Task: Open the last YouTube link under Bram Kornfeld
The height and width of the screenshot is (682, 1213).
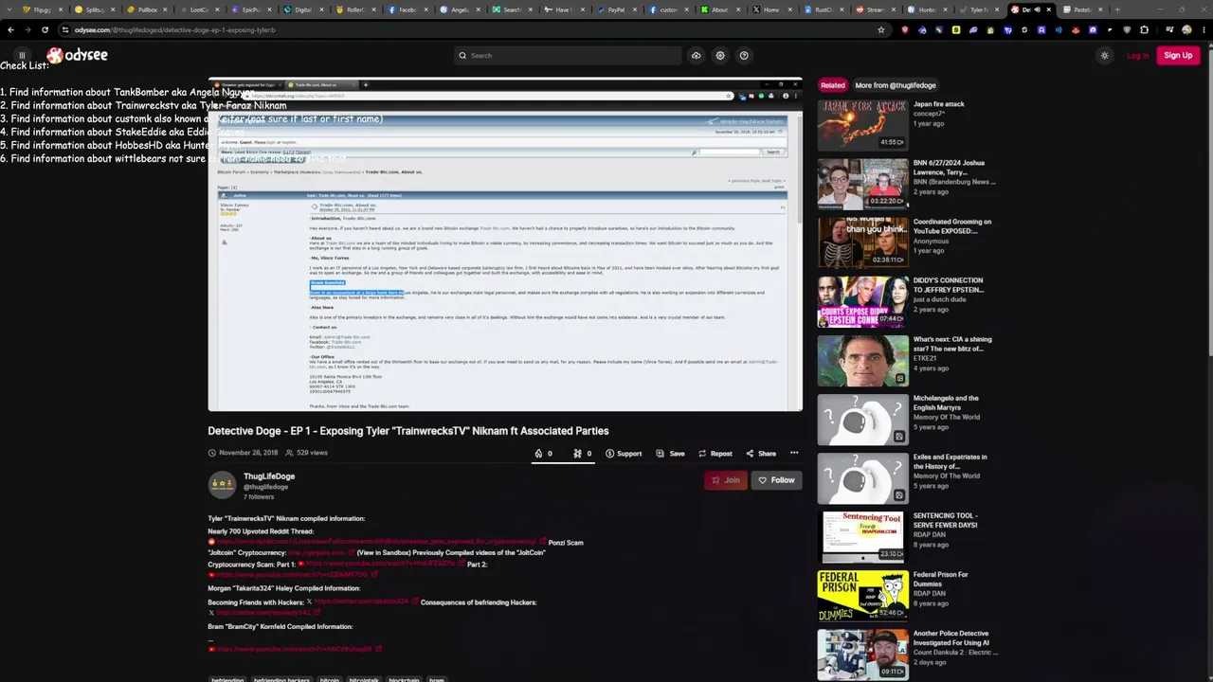Action: [x=294, y=649]
